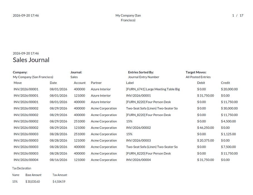Image resolution: width=253 pixels, height=195 pixels.
Task: Click the All Posted Entries value
Action: point(198,77)
